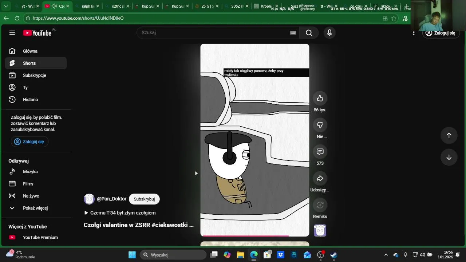Open Subskrypcje in the sidebar

(x=36, y=75)
